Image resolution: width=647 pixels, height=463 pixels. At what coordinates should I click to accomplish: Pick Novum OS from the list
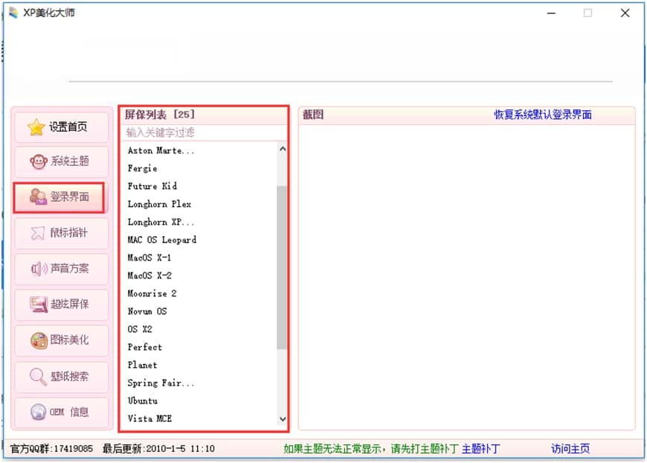tap(147, 311)
